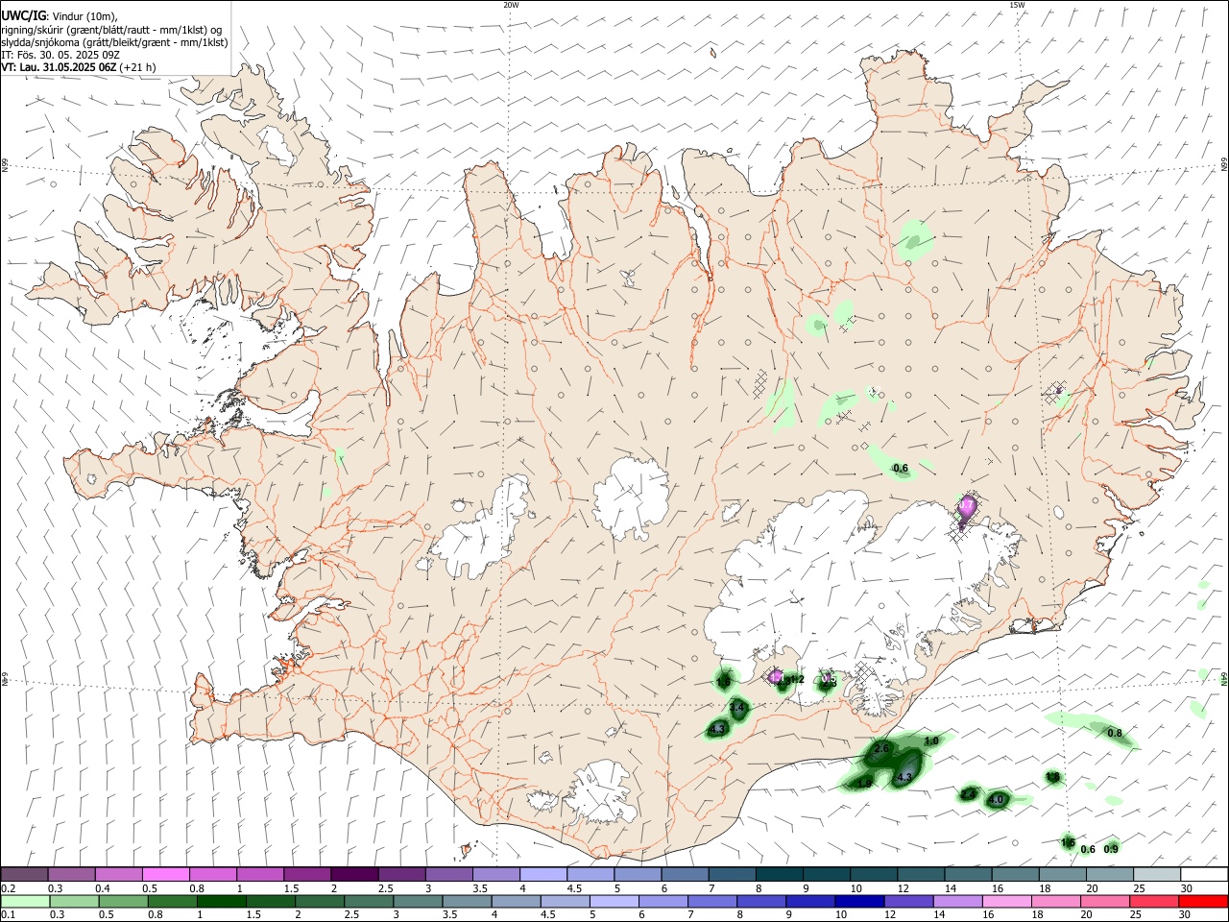The width and height of the screenshot is (1229, 922).
Task: Select the 4.3 value below 3.4 on land
Action: click(x=717, y=729)
